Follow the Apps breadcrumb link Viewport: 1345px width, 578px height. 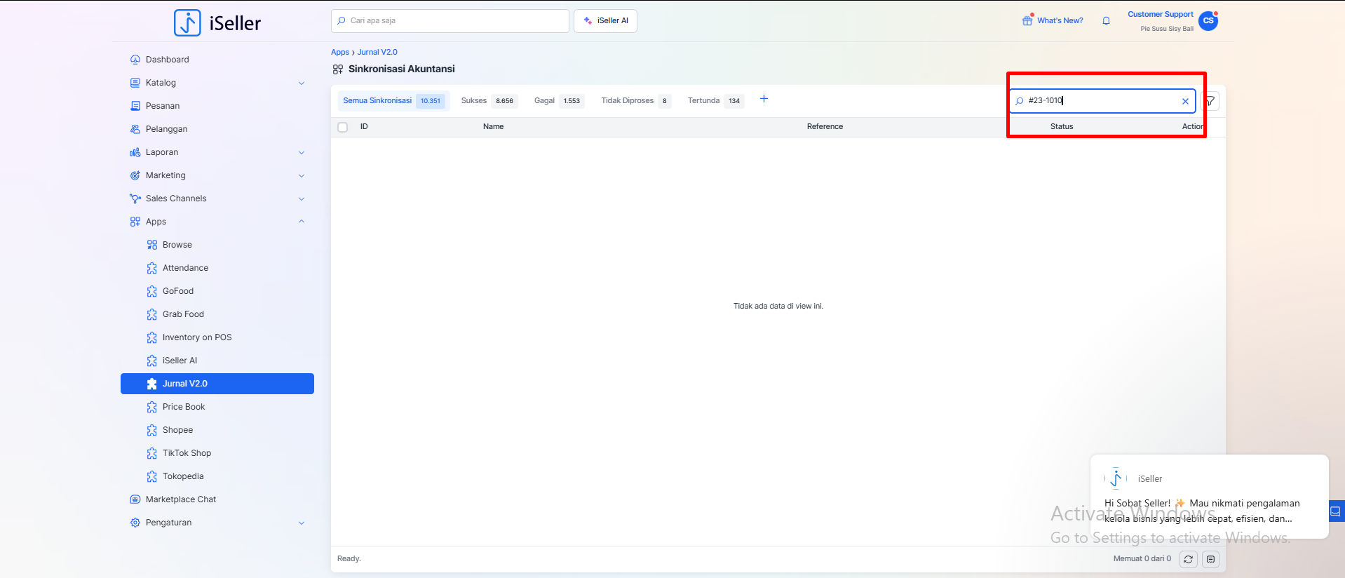(339, 52)
